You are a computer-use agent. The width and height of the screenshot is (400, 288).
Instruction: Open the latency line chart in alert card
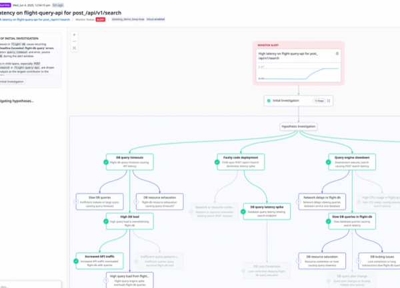[x=299, y=73]
